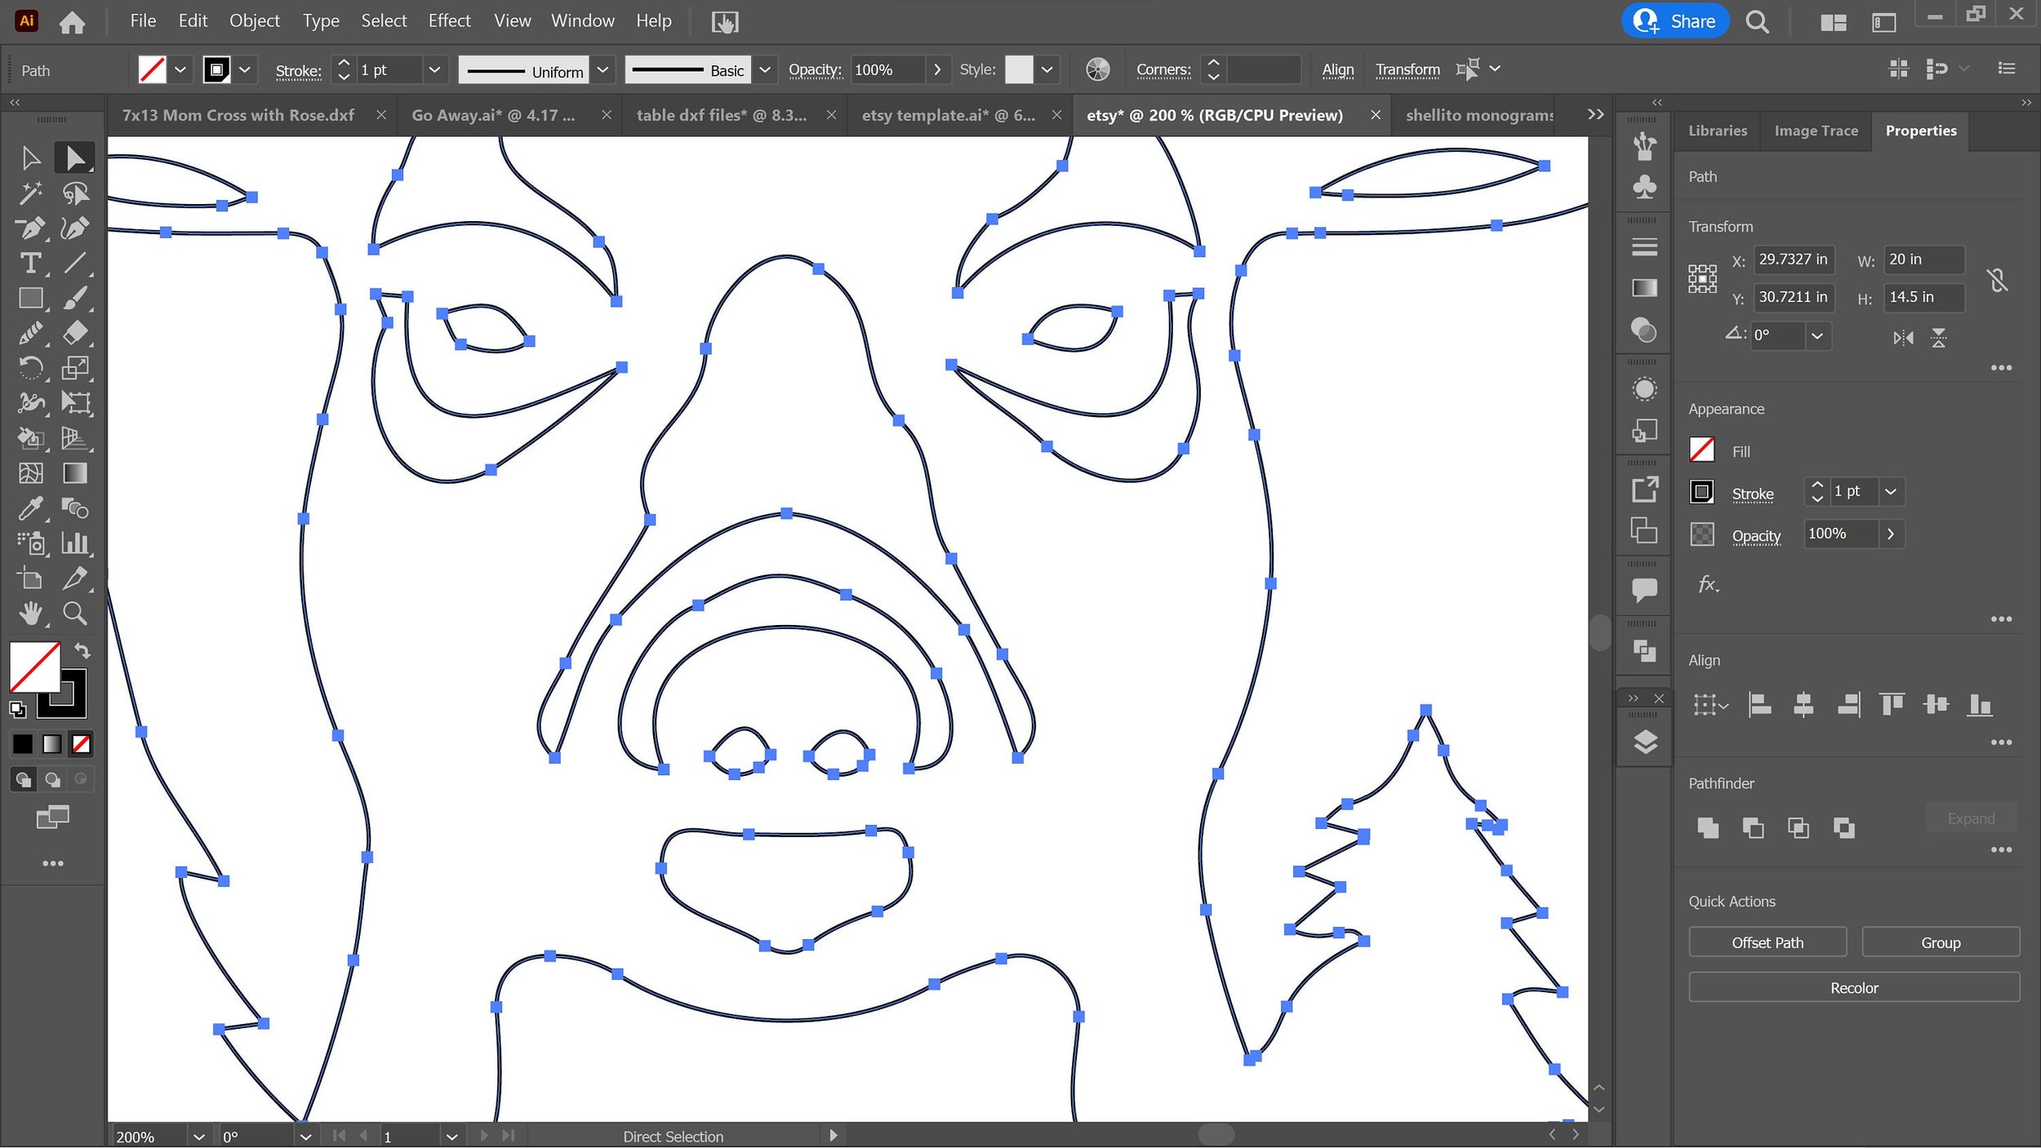Show more document tabs chevron
Viewport: 2041px width, 1148px height.
tap(1595, 115)
